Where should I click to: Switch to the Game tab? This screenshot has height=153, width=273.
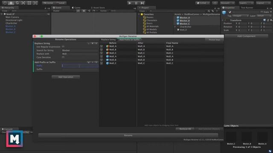(76, 8)
